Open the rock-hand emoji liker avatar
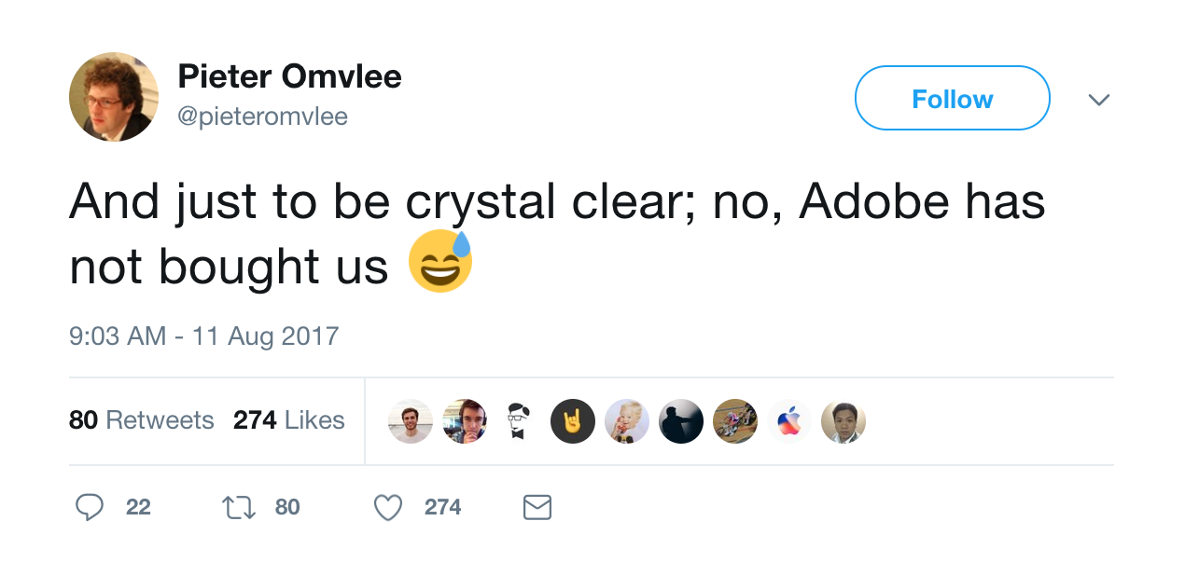The width and height of the screenshot is (1185, 576). (573, 421)
